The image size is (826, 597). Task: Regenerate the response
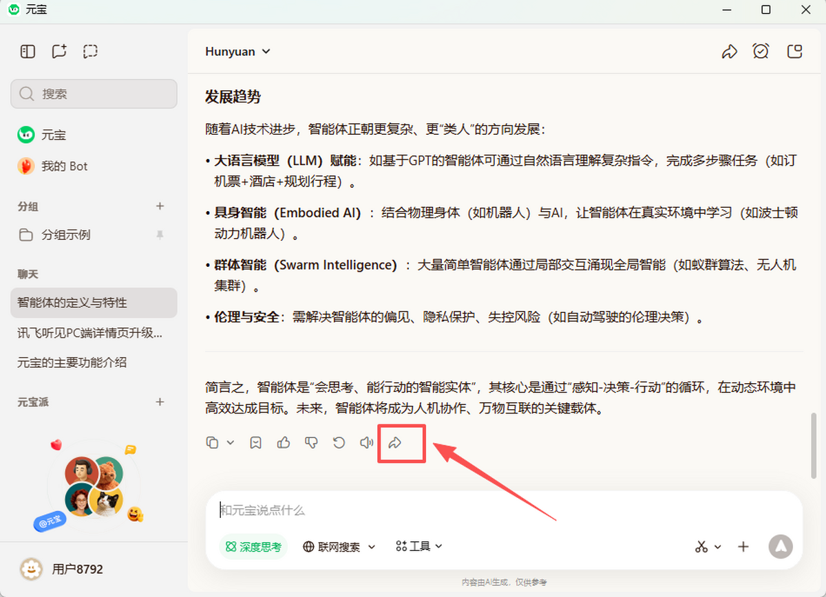click(x=339, y=443)
